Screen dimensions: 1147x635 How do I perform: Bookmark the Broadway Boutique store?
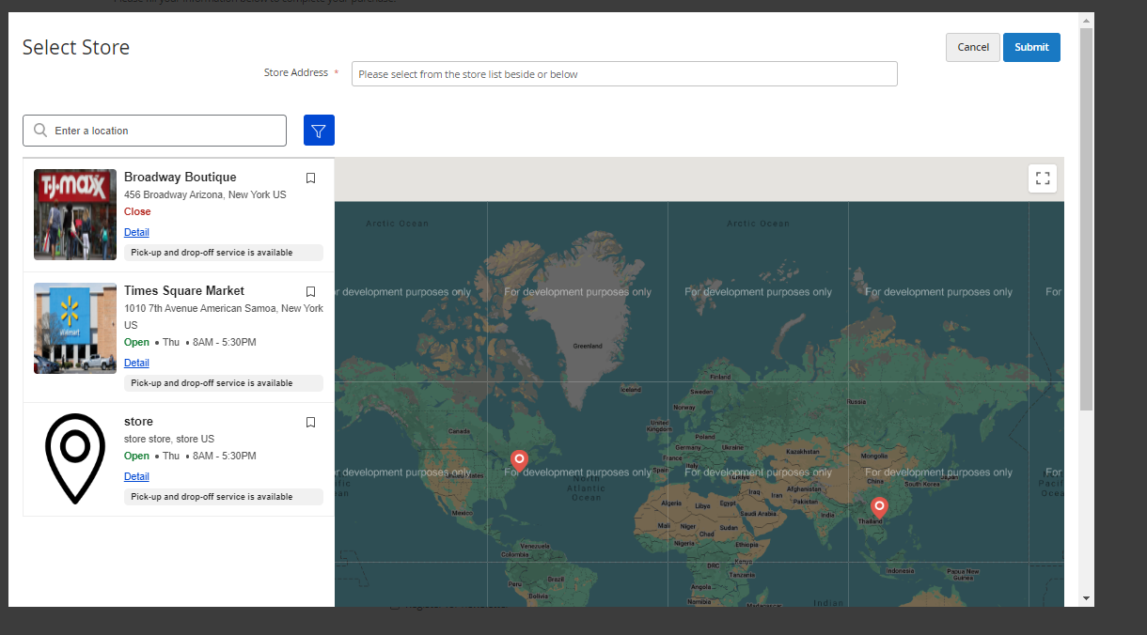pyautogui.click(x=310, y=178)
